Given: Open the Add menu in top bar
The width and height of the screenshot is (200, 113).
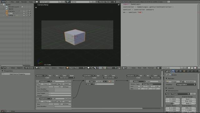Looking at the screenshot, I should pyautogui.click(x=17, y=2).
